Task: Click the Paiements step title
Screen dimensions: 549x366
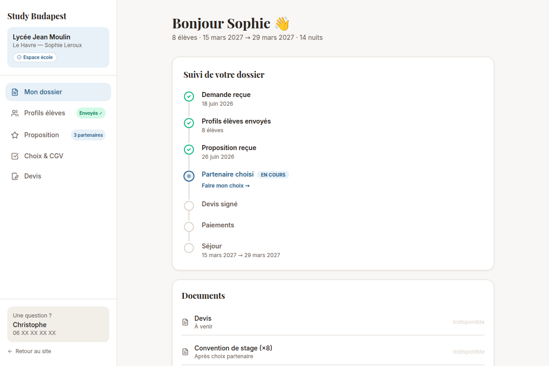Action: [218, 225]
